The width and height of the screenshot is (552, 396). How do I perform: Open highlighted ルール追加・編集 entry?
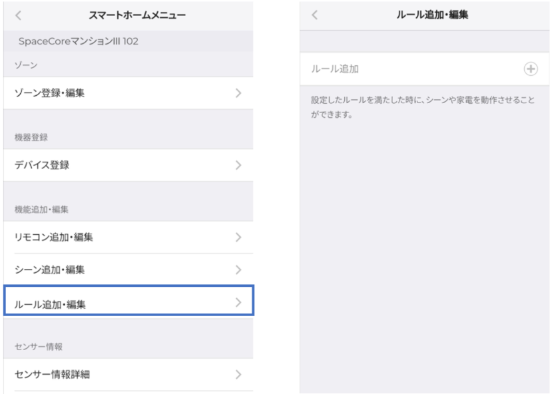click(129, 301)
